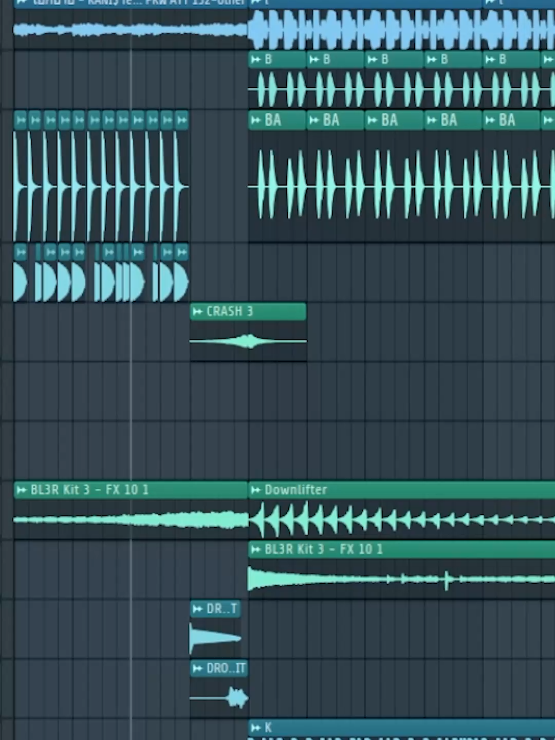Open the K clip menu icon
This screenshot has height=740, width=555.
point(255,728)
